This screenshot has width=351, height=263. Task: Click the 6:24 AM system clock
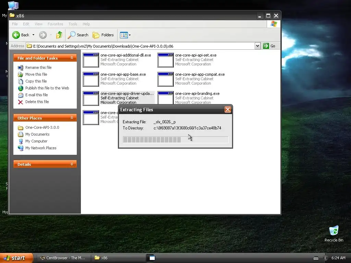338,258
